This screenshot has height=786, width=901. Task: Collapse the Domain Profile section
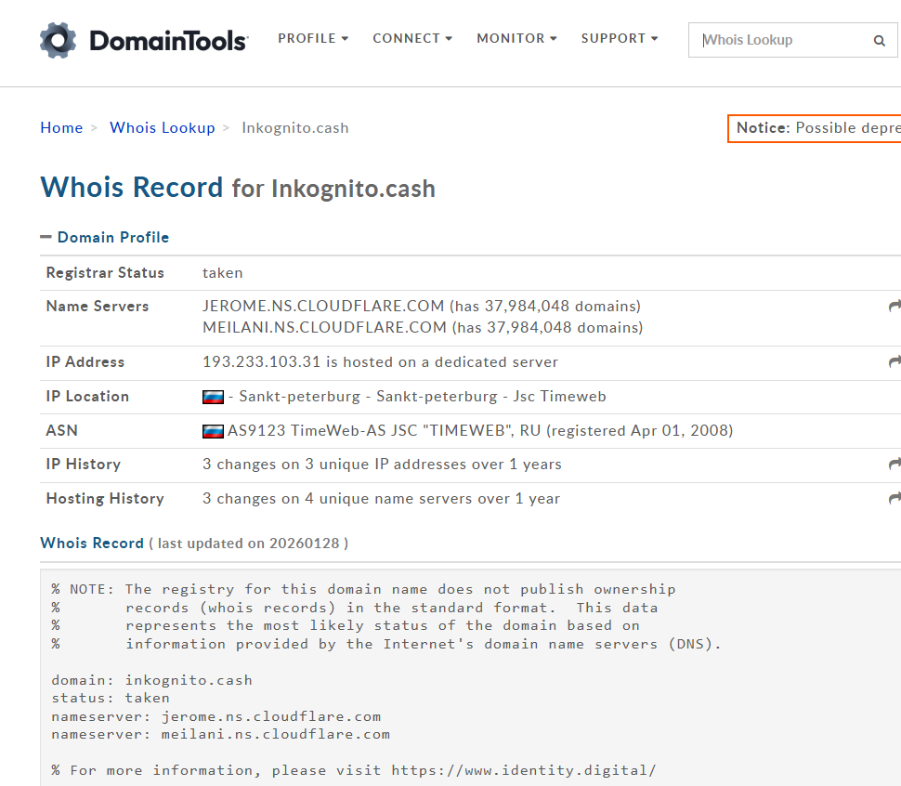coord(45,236)
